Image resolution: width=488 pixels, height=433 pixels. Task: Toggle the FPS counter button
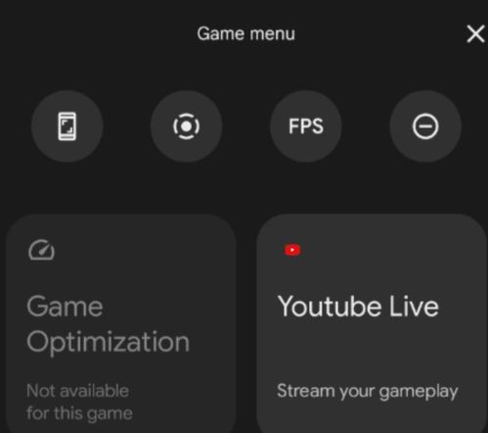coord(306,126)
